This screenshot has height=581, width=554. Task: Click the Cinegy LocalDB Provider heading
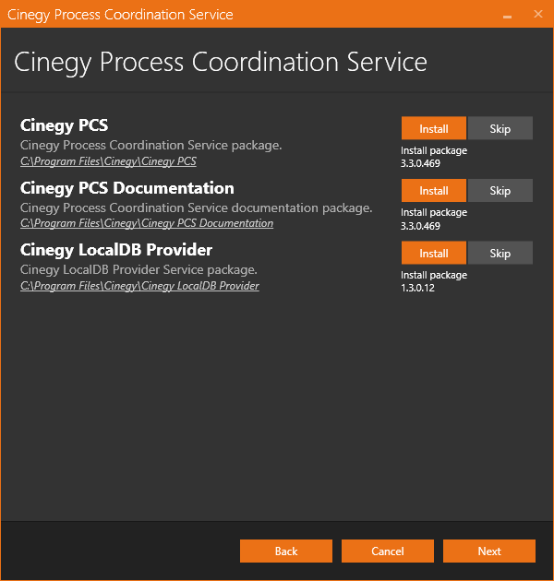(x=116, y=250)
